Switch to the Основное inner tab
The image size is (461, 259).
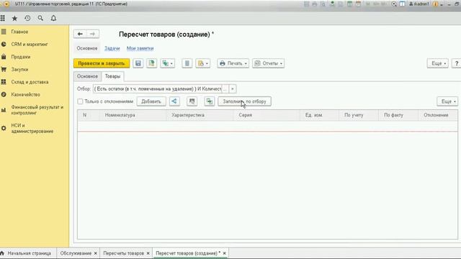pyautogui.click(x=87, y=76)
